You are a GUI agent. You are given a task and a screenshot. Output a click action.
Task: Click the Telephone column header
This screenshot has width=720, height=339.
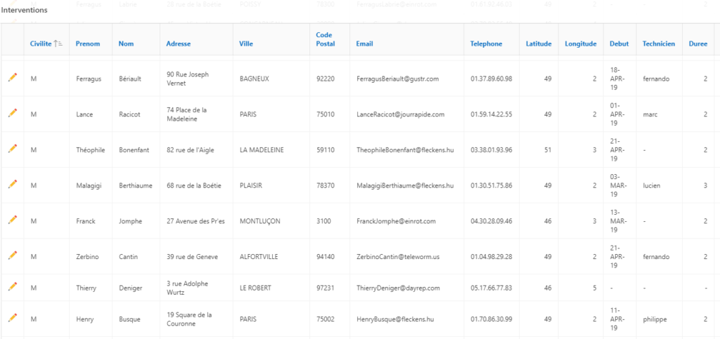(487, 44)
